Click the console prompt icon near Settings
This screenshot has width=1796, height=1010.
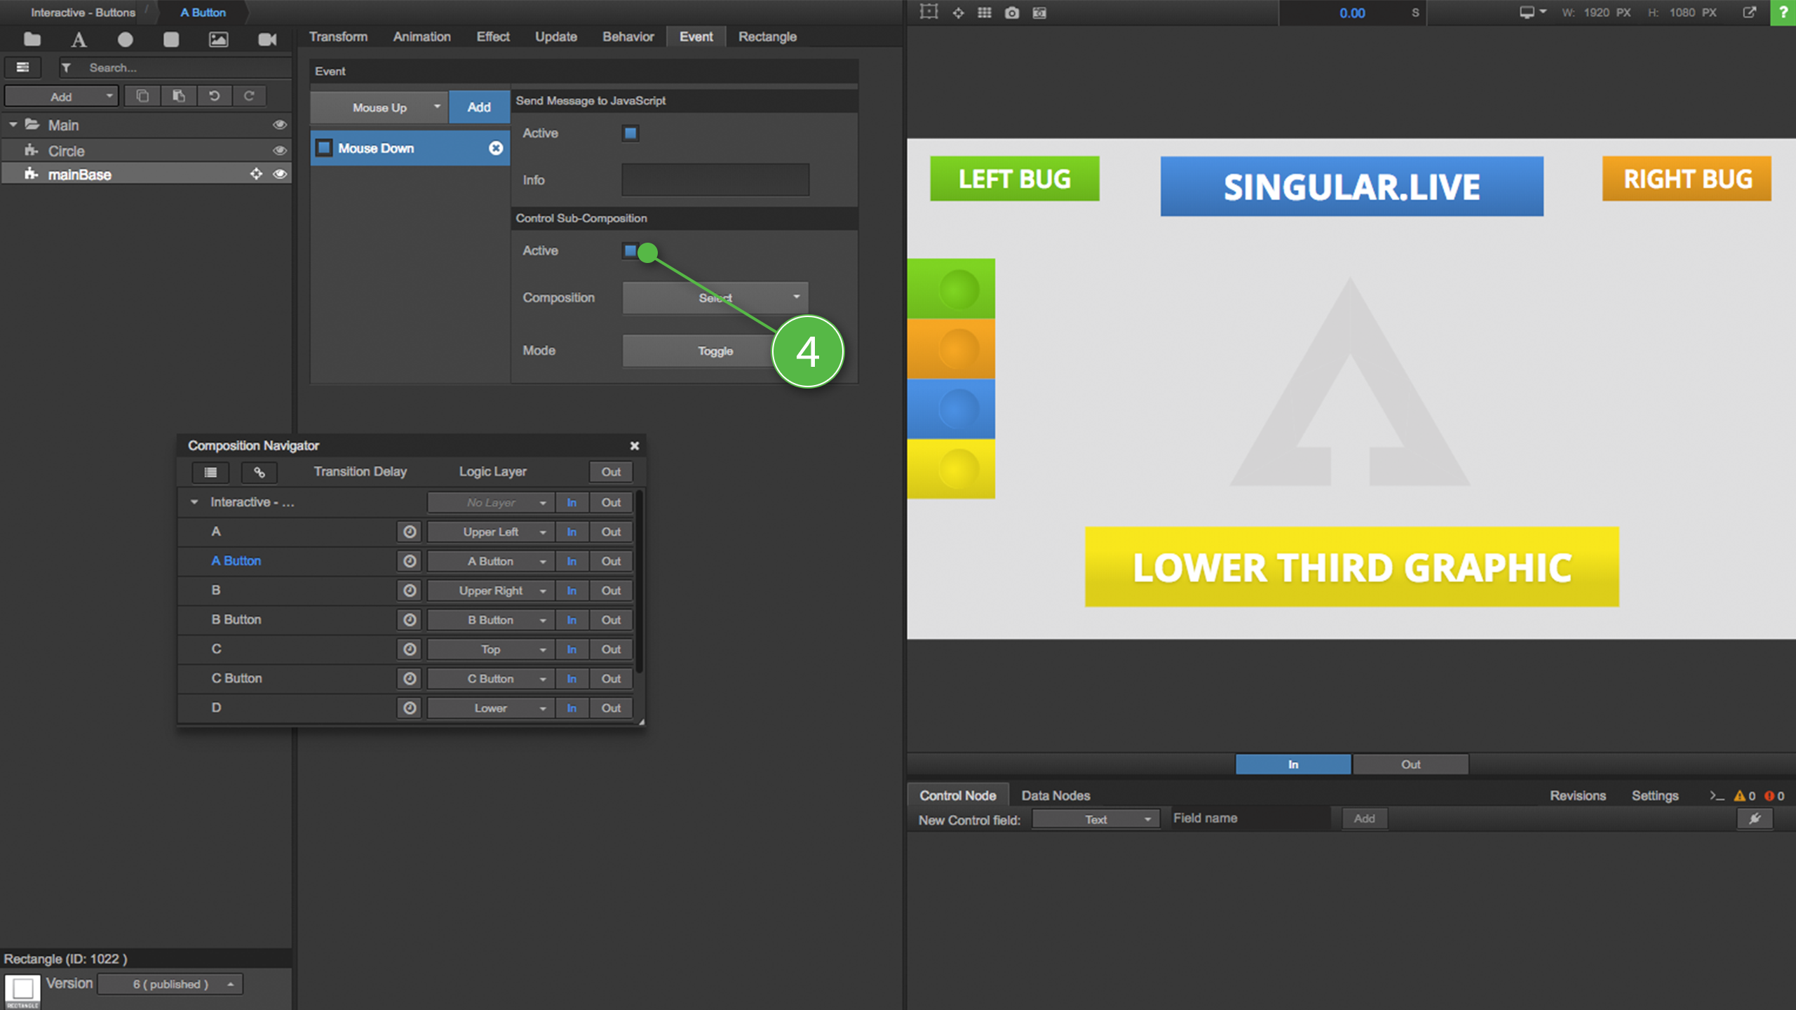pyautogui.click(x=1716, y=795)
